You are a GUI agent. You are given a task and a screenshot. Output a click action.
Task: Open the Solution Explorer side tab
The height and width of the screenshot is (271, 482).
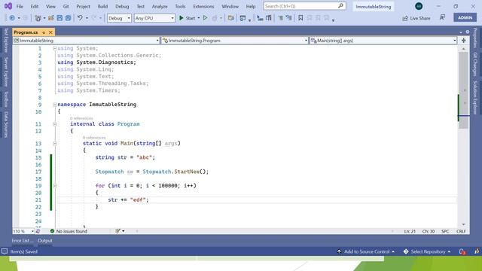pos(475,97)
